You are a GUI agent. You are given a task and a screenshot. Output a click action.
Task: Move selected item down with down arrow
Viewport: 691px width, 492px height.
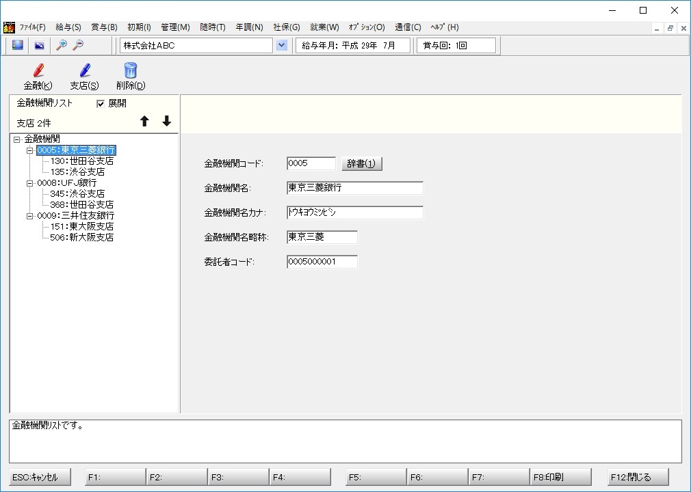[x=166, y=121]
